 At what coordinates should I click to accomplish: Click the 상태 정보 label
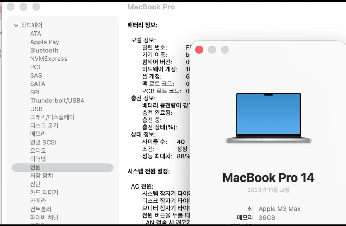[x=143, y=135]
